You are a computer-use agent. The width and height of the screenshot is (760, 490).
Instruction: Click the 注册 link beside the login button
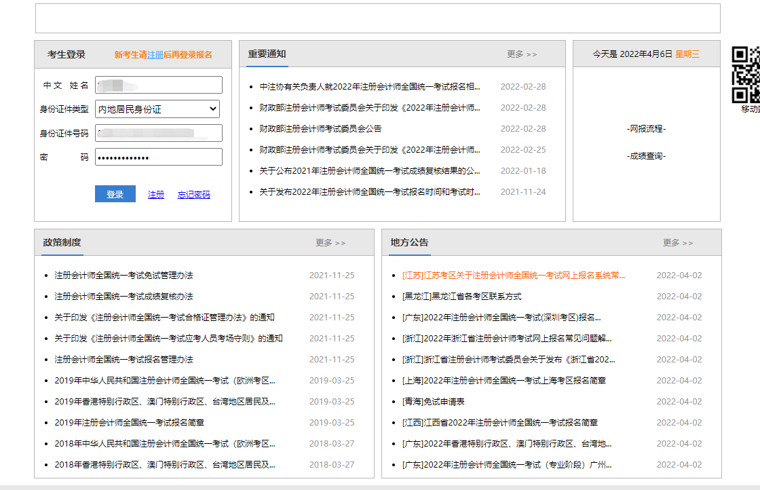(x=155, y=193)
